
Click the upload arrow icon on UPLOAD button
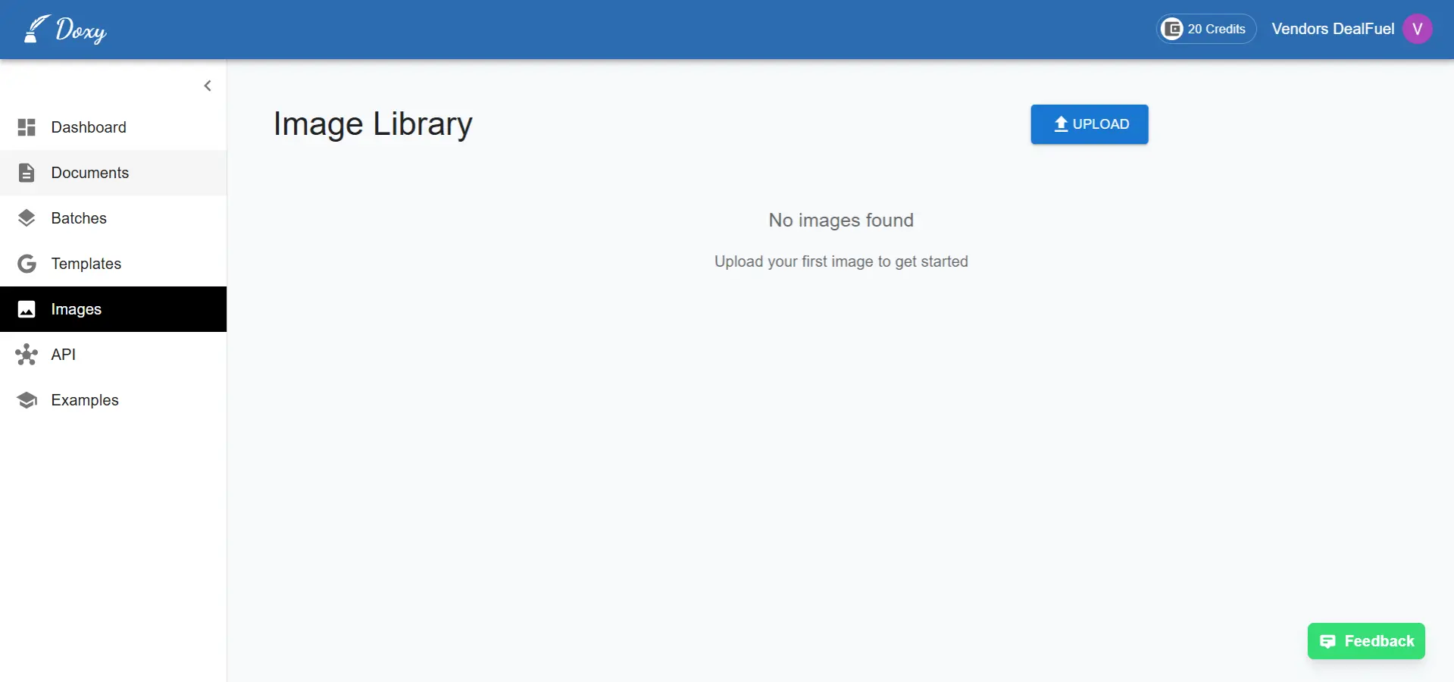pyautogui.click(x=1060, y=124)
